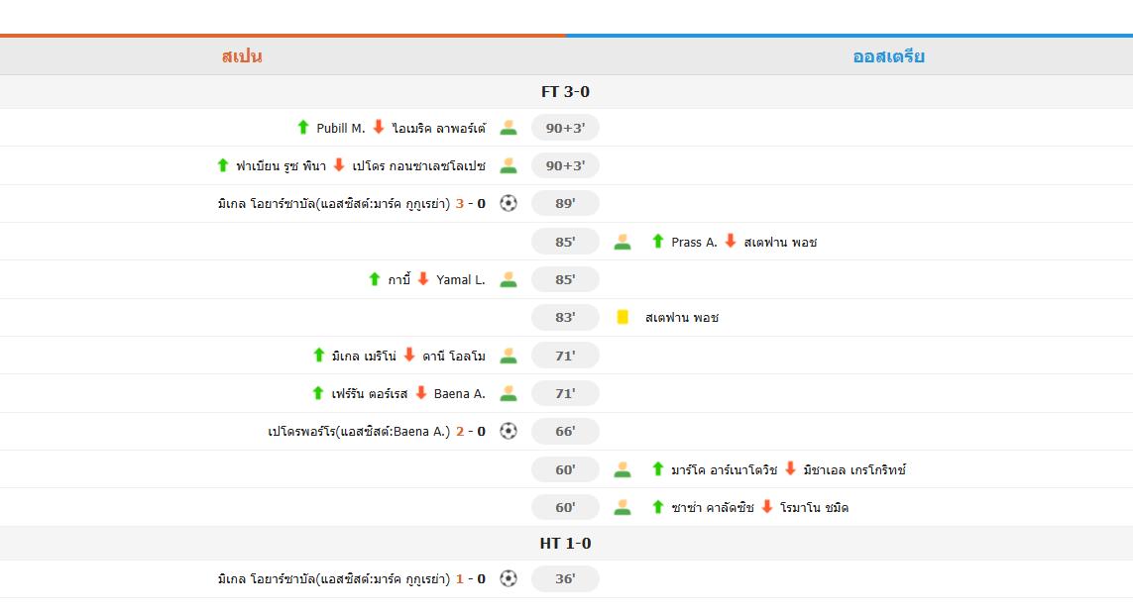The image size is (1133, 614).
Task: Click the 90+3' badge in ฟาเบียน รูซ row
Action: (565, 165)
